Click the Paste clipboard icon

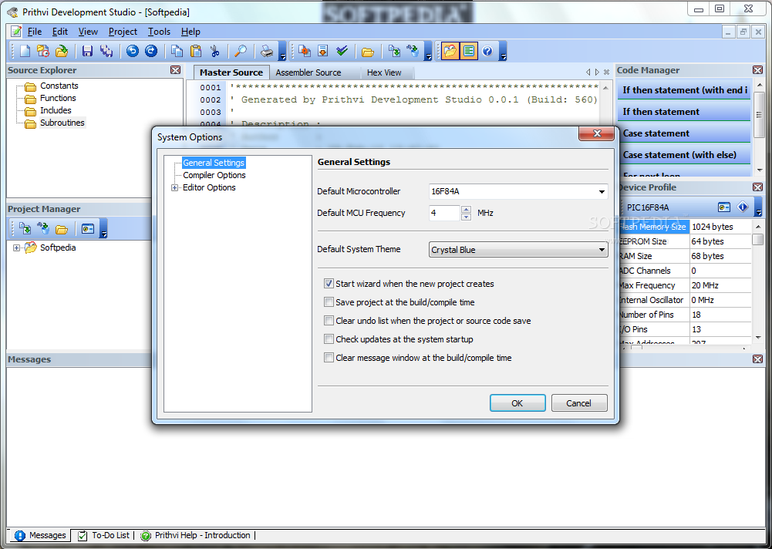pyautogui.click(x=196, y=51)
